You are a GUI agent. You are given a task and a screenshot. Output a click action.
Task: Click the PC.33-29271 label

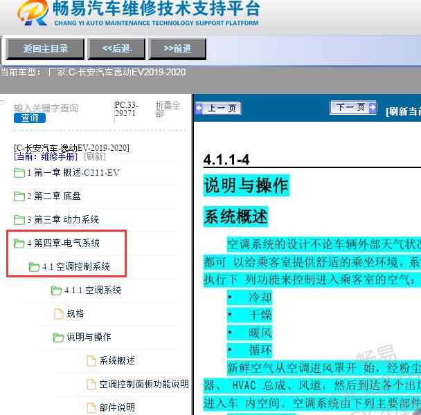tap(127, 109)
